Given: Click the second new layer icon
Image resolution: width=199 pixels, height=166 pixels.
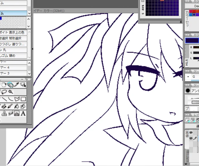Looking at the screenshot, I should click(193, 120).
